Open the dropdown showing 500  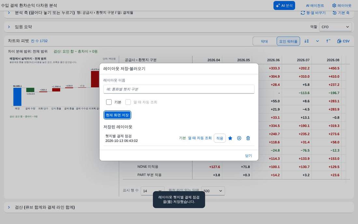click(213, 191)
